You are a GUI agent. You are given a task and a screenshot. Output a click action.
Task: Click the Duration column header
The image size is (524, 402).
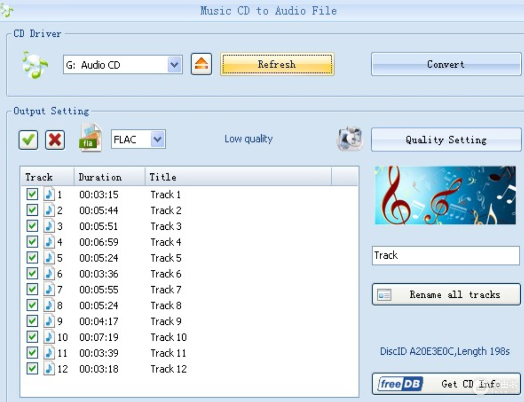[x=110, y=177]
